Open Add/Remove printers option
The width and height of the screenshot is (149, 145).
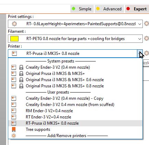pos(76,136)
